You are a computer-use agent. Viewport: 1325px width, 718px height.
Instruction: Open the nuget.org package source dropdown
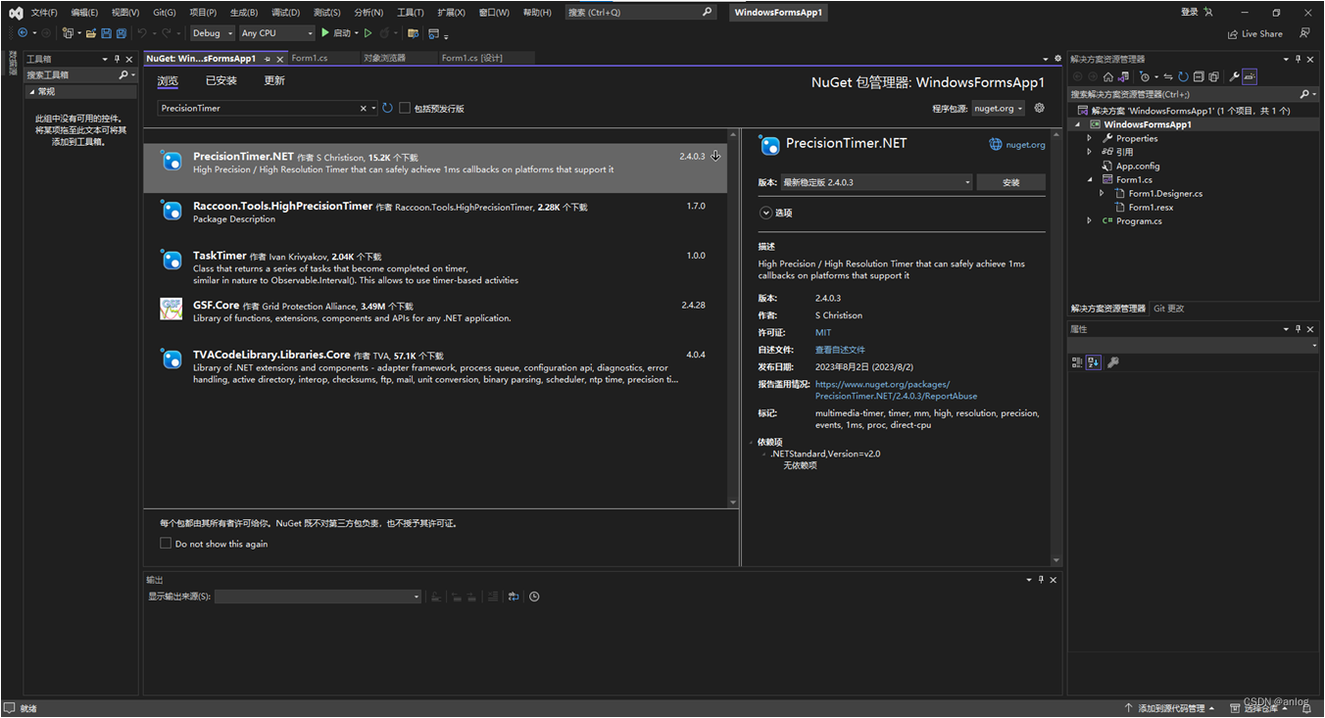(999, 109)
